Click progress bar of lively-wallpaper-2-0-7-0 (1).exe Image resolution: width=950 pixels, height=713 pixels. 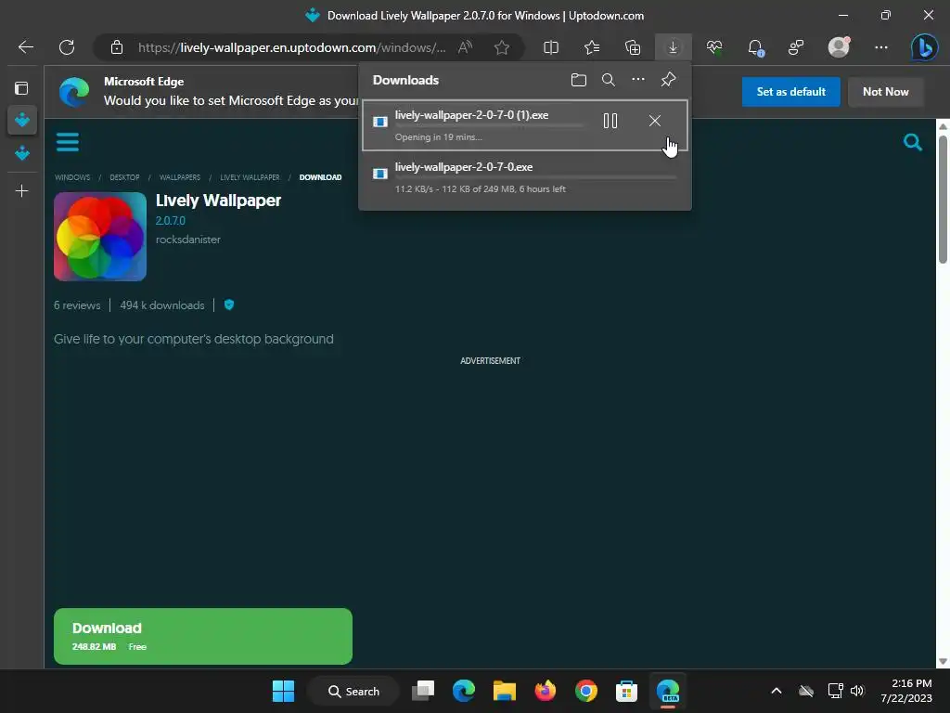(490, 125)
